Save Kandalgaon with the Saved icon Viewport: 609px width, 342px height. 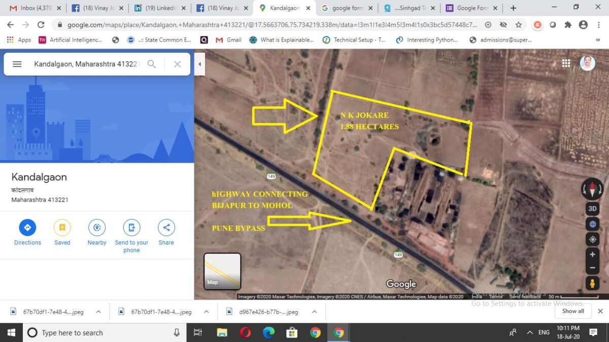62,227
